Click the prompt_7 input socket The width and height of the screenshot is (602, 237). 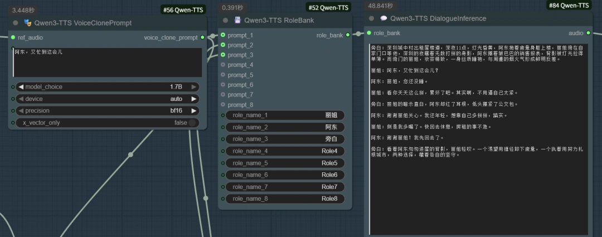[x=222, y=94]
